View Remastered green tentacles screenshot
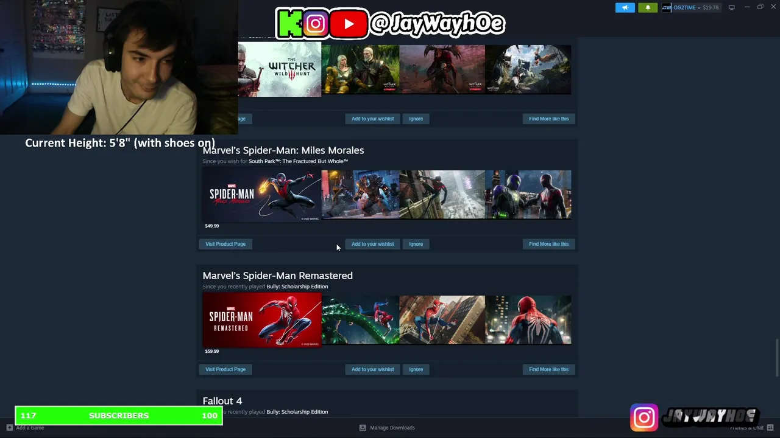 pyautogui.click(x=360, y=320)
